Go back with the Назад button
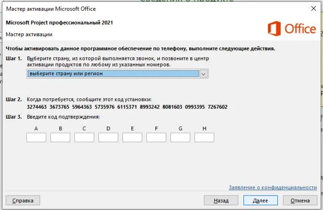Screen dimensions: 323x210 coord(221,200)
